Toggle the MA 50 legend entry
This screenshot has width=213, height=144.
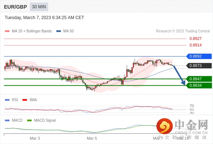(x=65, y=31)
